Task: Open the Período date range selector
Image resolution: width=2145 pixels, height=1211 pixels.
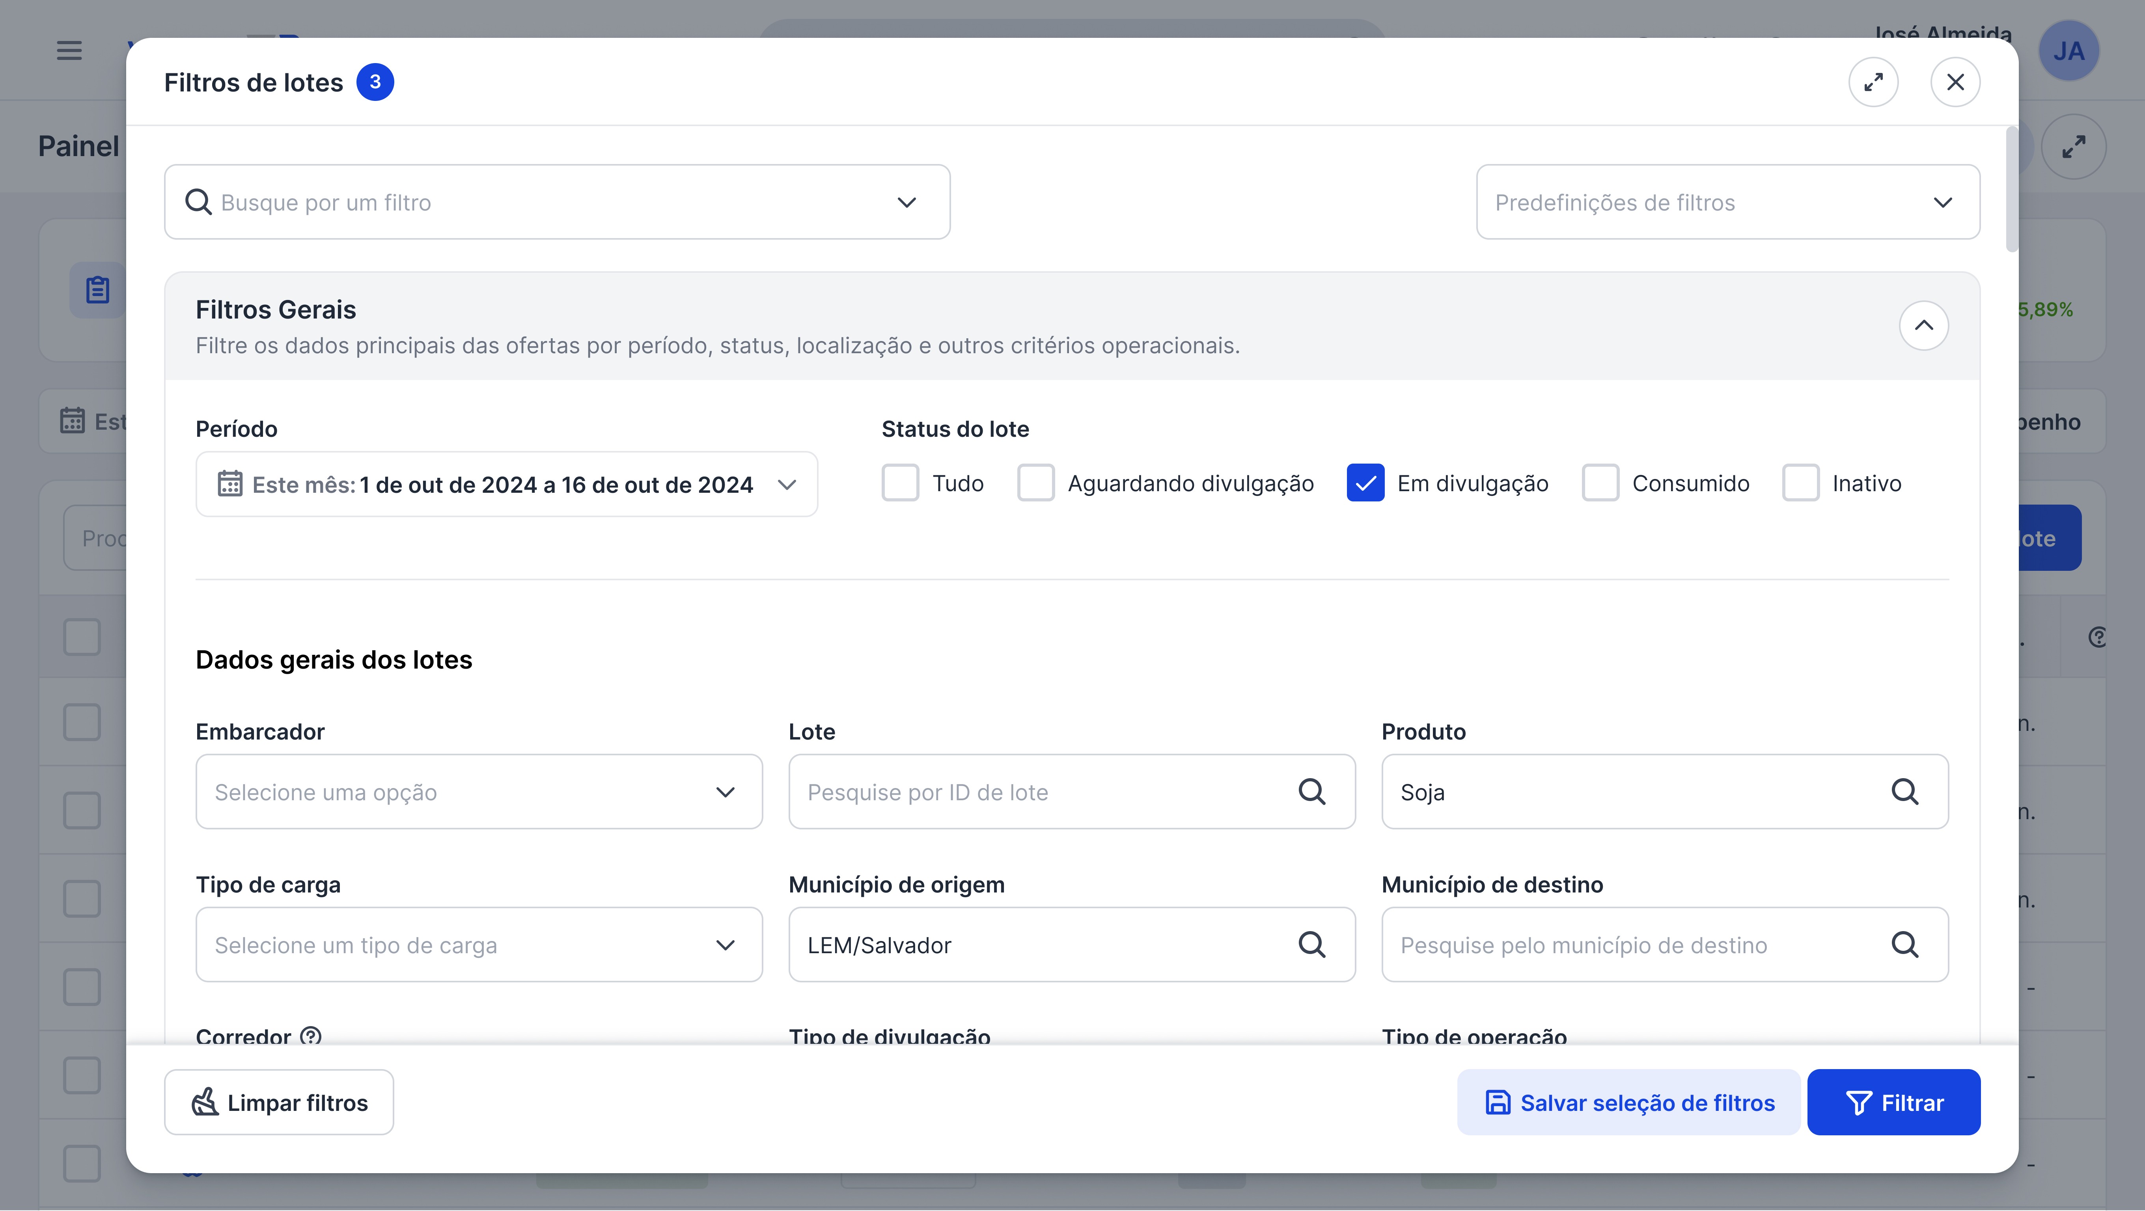Action: [506, 484]
